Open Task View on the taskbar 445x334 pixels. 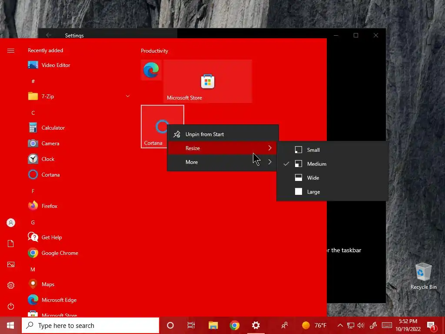[191, 325]
